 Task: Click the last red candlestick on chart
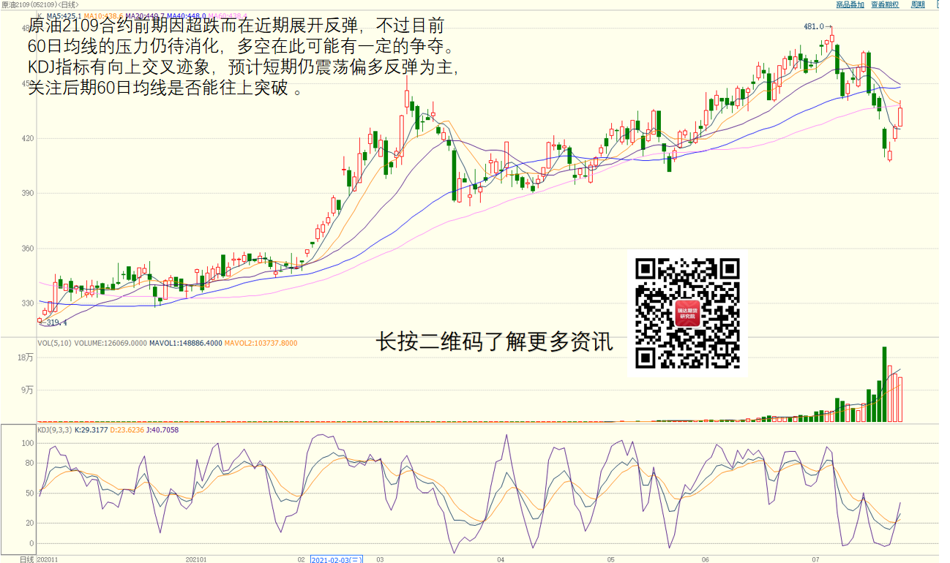tap(900, 117)
